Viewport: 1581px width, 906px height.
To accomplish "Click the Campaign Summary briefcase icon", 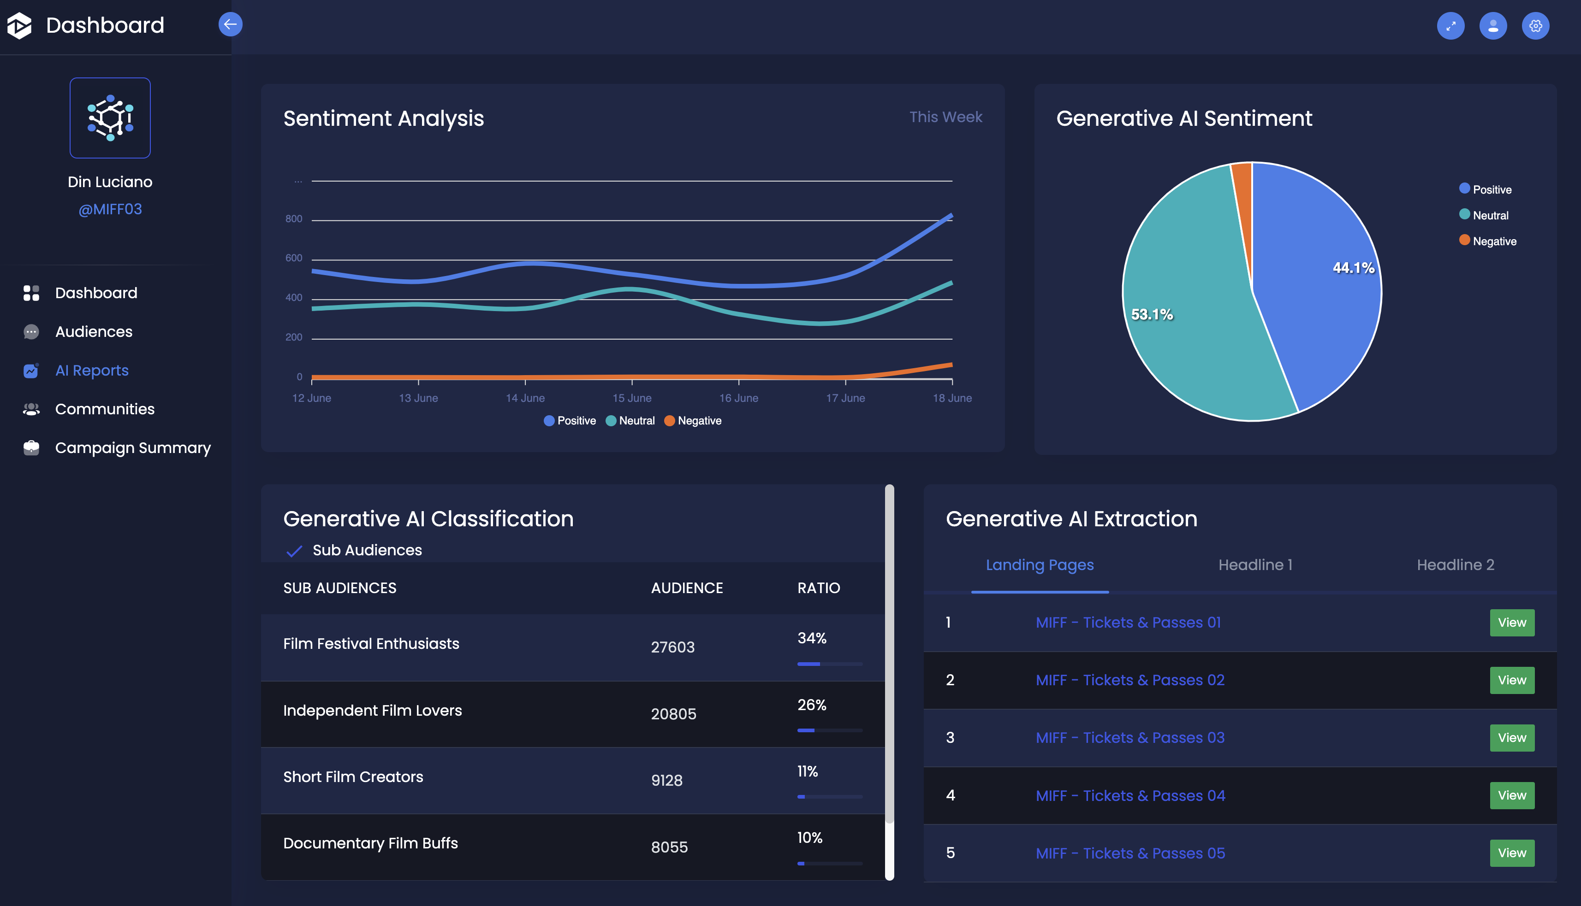I will (31, 448).
